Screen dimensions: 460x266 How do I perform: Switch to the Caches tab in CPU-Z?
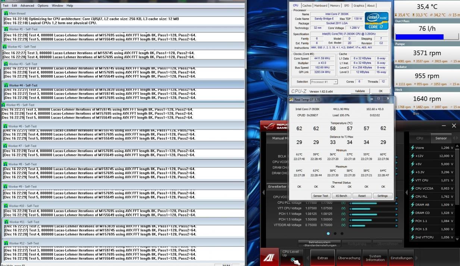307,6
